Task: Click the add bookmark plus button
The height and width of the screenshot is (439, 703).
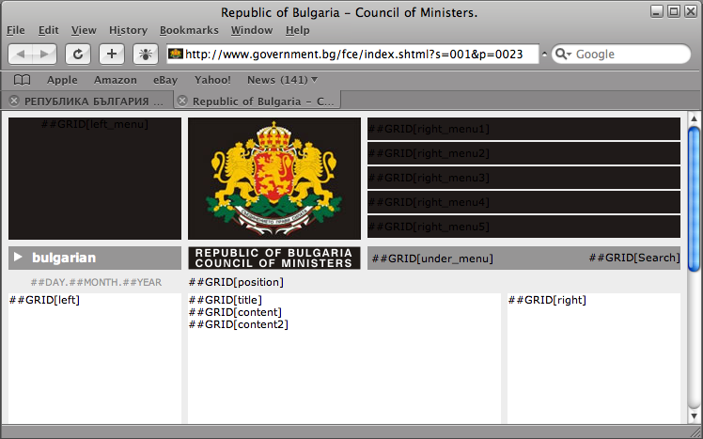Action: pos(112,55)
